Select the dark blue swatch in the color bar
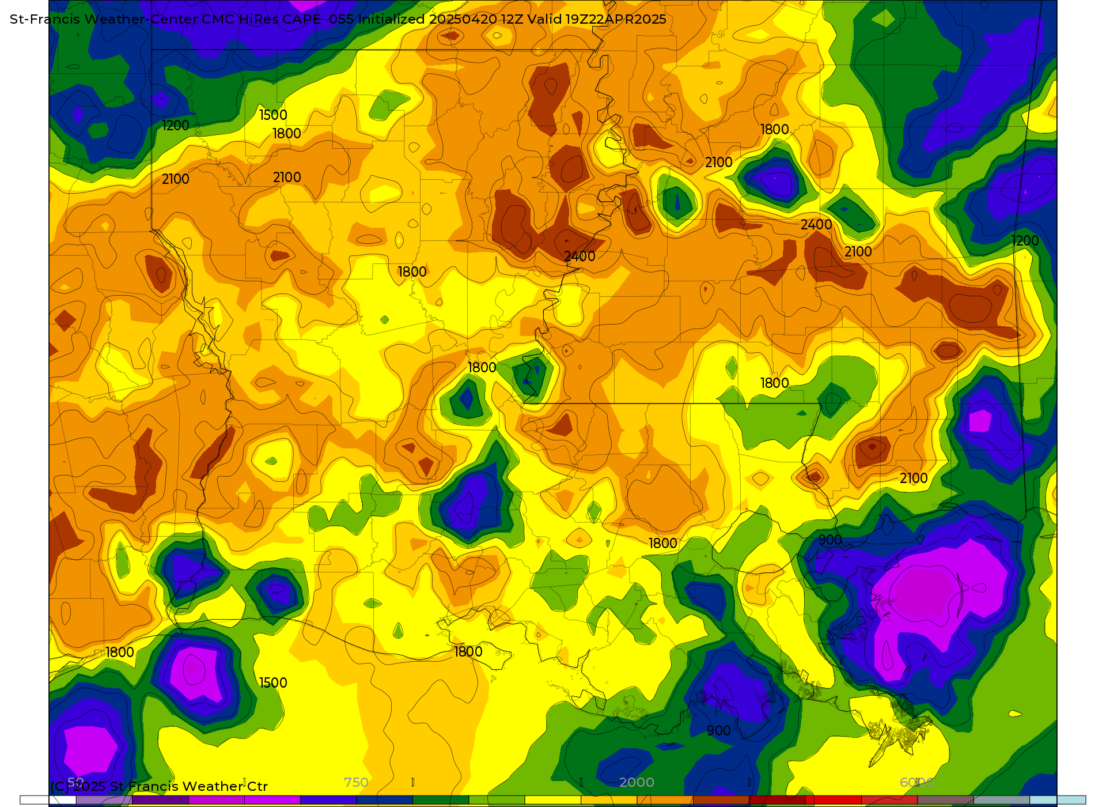This screenshot has height=807, width=1106. point(384,800)
